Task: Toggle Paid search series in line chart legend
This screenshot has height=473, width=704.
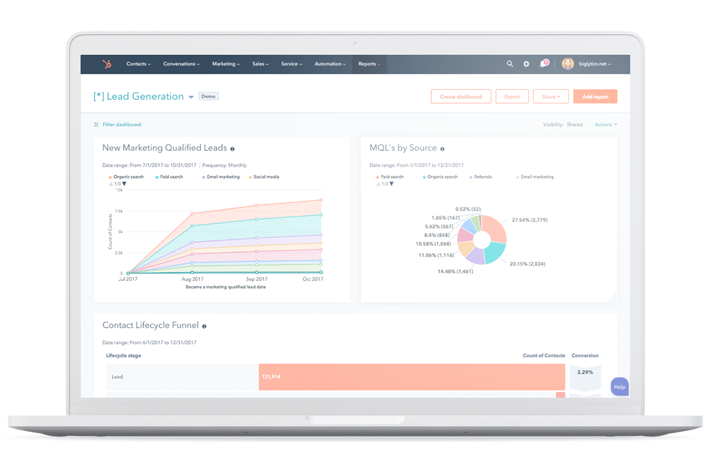Action: click(170, 177)
